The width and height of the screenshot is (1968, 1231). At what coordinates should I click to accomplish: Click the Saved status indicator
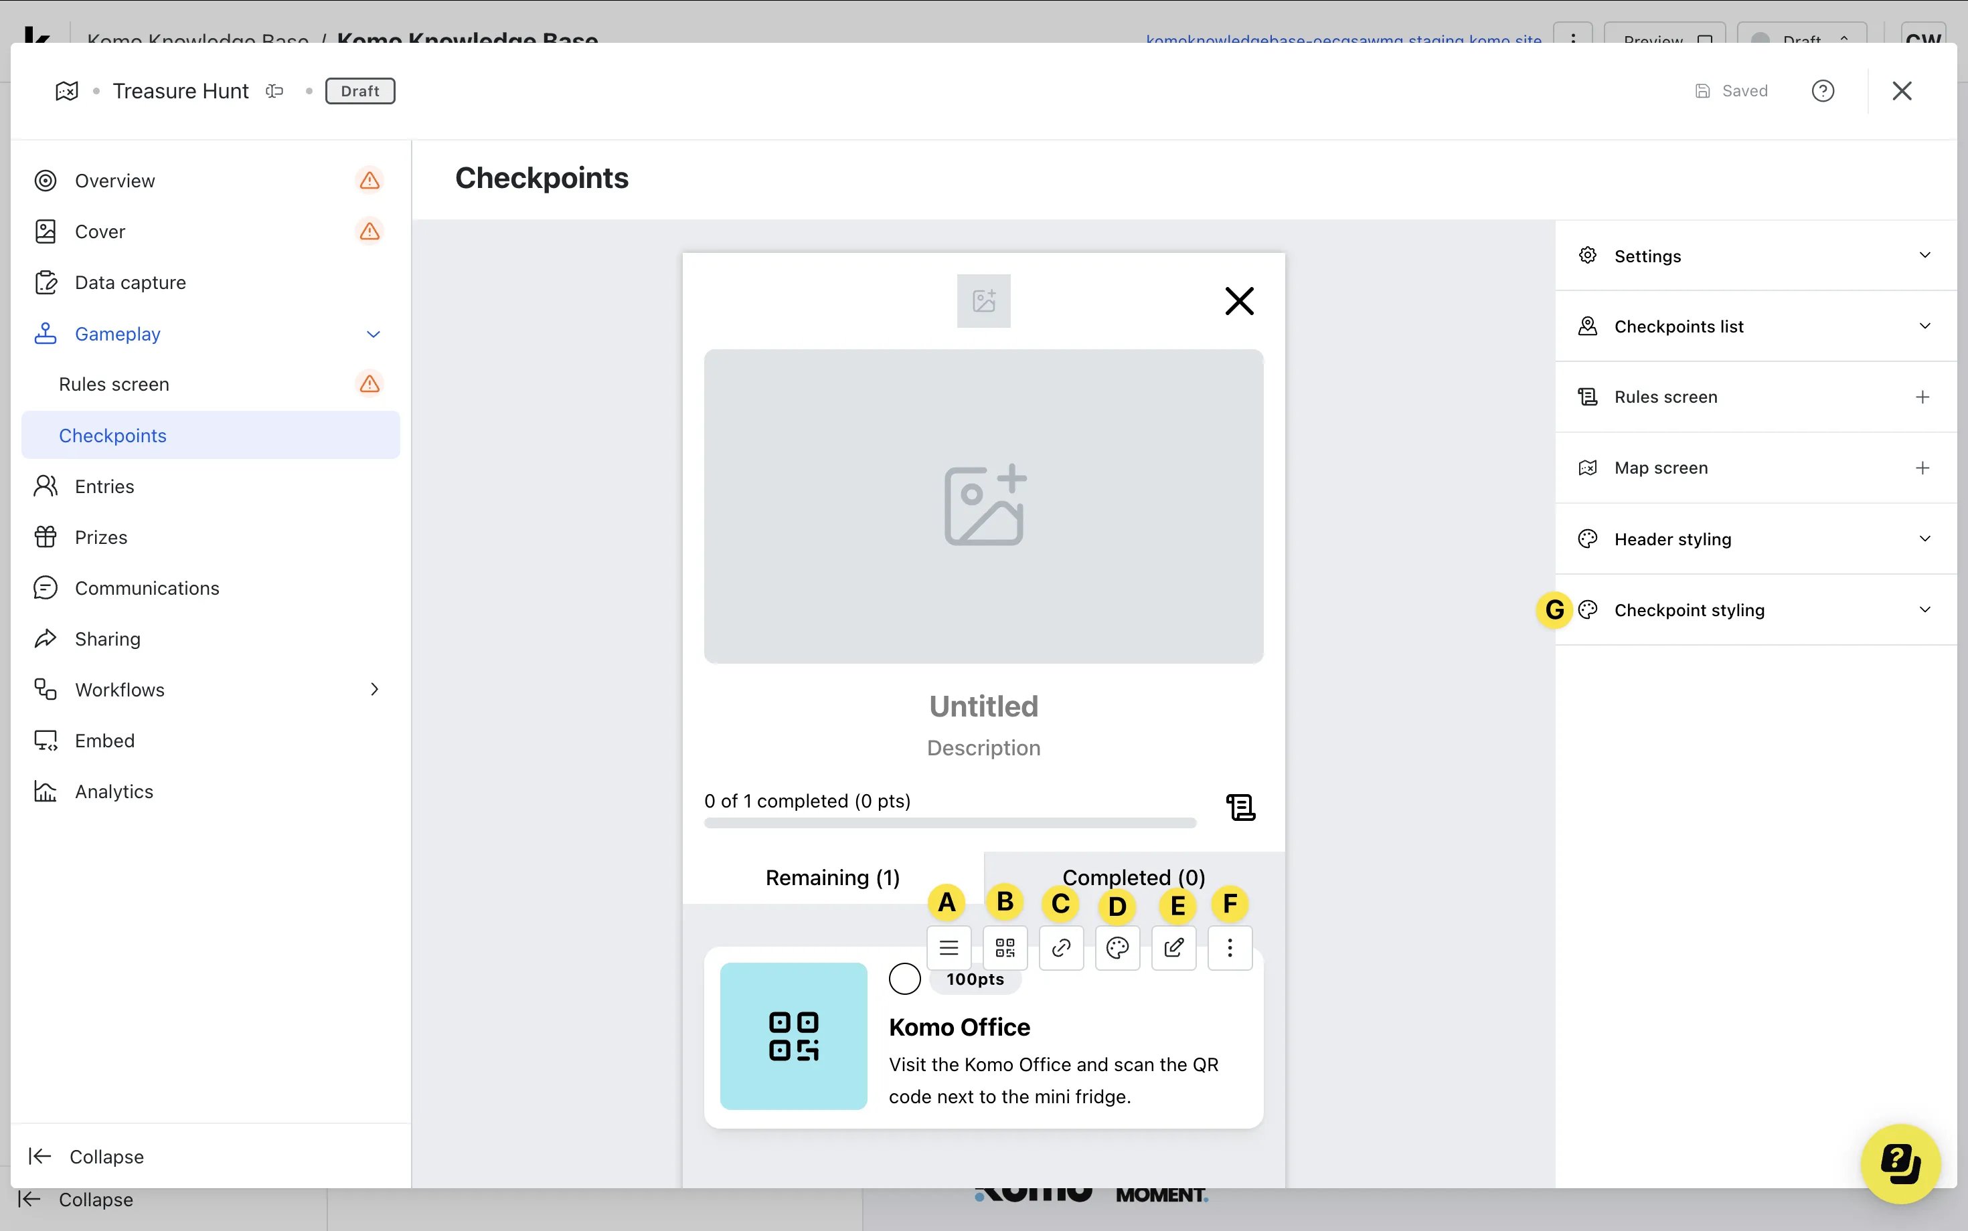[x=1731, y=91]
